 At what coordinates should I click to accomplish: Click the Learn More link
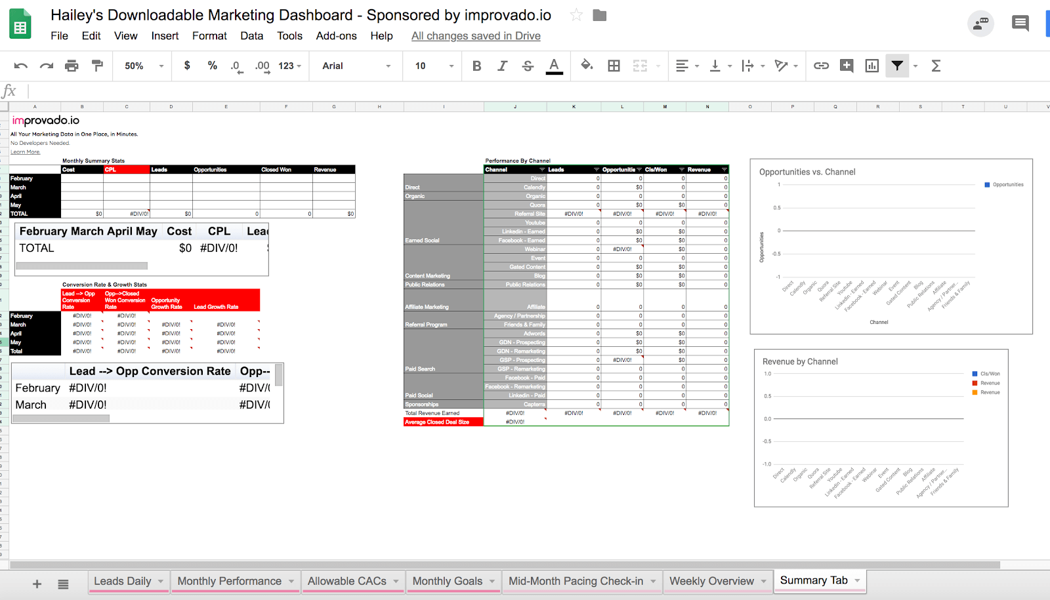tap(25, 152)
